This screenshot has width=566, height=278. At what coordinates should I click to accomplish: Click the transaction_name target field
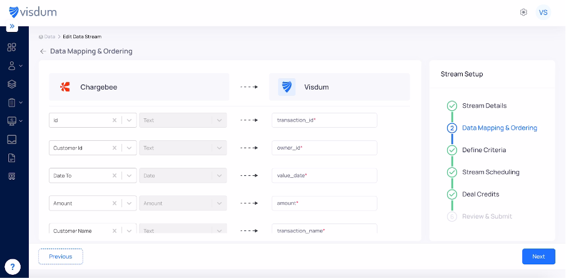point(324,229)
